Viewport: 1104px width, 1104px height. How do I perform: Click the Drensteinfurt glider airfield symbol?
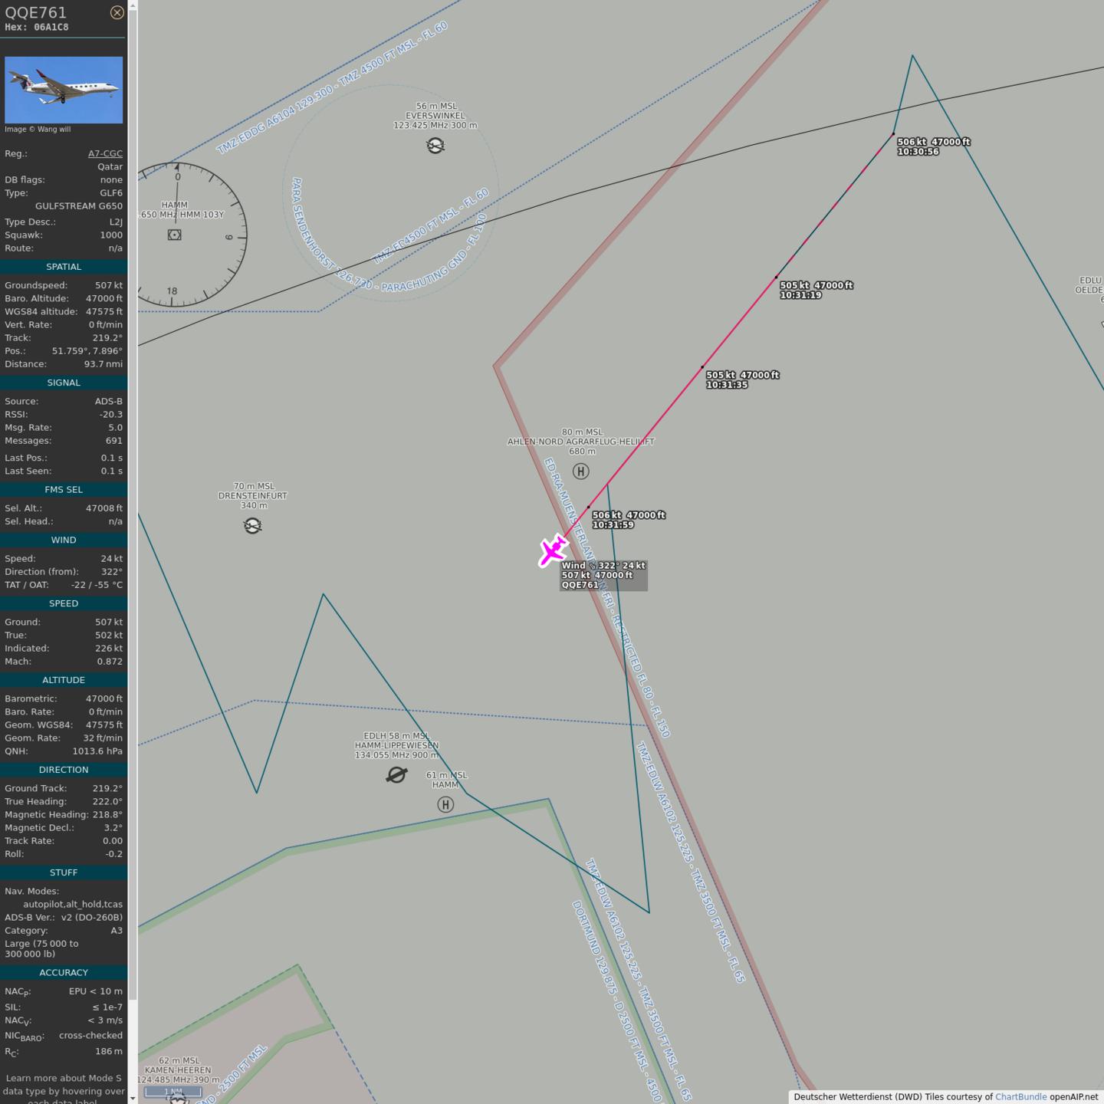point(253,526)
